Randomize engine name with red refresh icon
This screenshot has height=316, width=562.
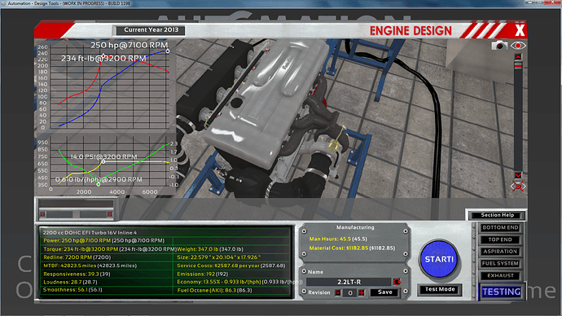397,282
